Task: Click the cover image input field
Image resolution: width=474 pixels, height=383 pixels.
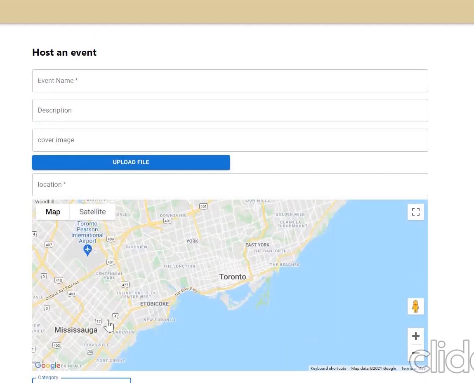Action: point(230,140)
